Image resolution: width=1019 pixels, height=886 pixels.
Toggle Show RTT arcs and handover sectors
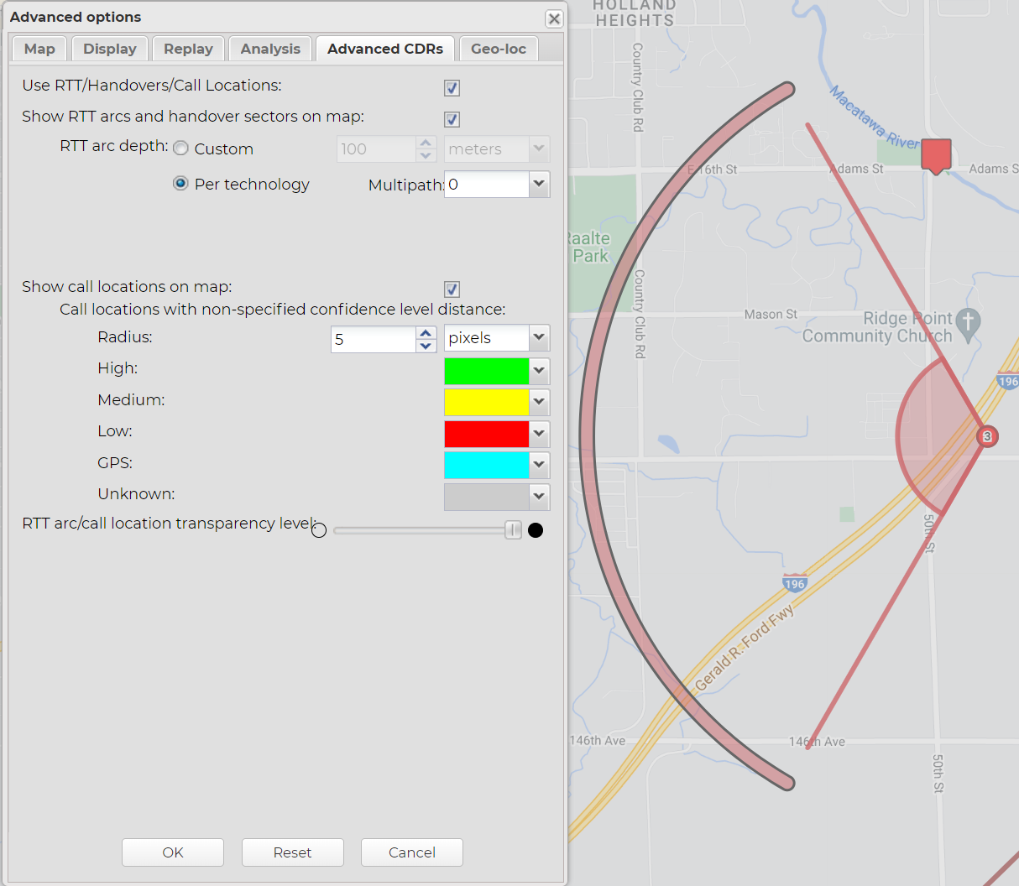coord(452,119)
